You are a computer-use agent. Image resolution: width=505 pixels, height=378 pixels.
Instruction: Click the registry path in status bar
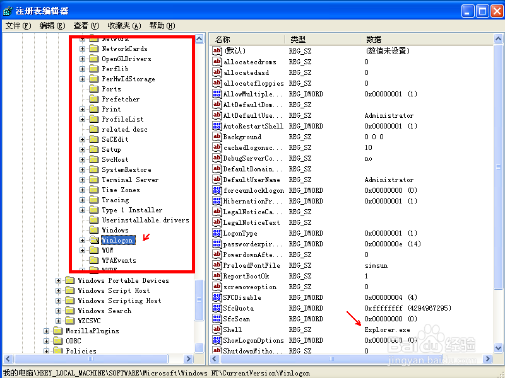click(x=156, y=373)
